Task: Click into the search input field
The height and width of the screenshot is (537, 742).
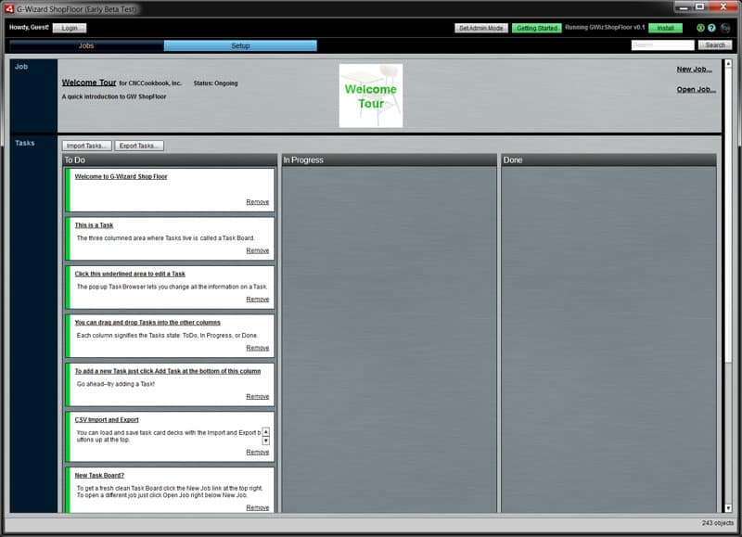Action: (x=662, y=45)
